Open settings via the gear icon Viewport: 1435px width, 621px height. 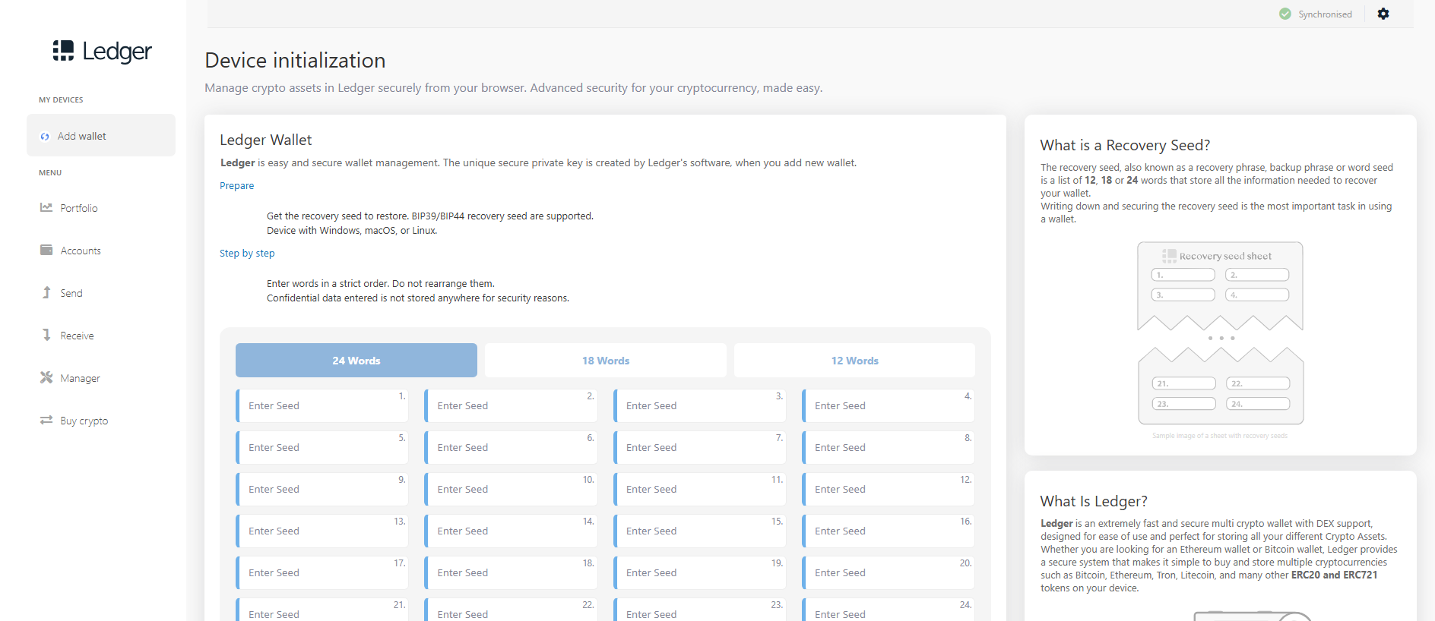pyautogui.click(x=1383, y=14)
